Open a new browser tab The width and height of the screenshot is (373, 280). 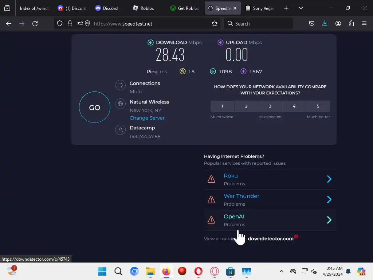286,8
